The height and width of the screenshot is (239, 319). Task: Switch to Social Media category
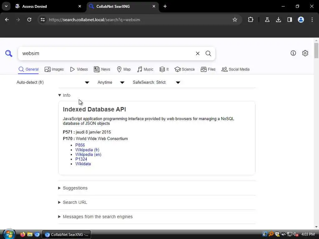point(236,69)
